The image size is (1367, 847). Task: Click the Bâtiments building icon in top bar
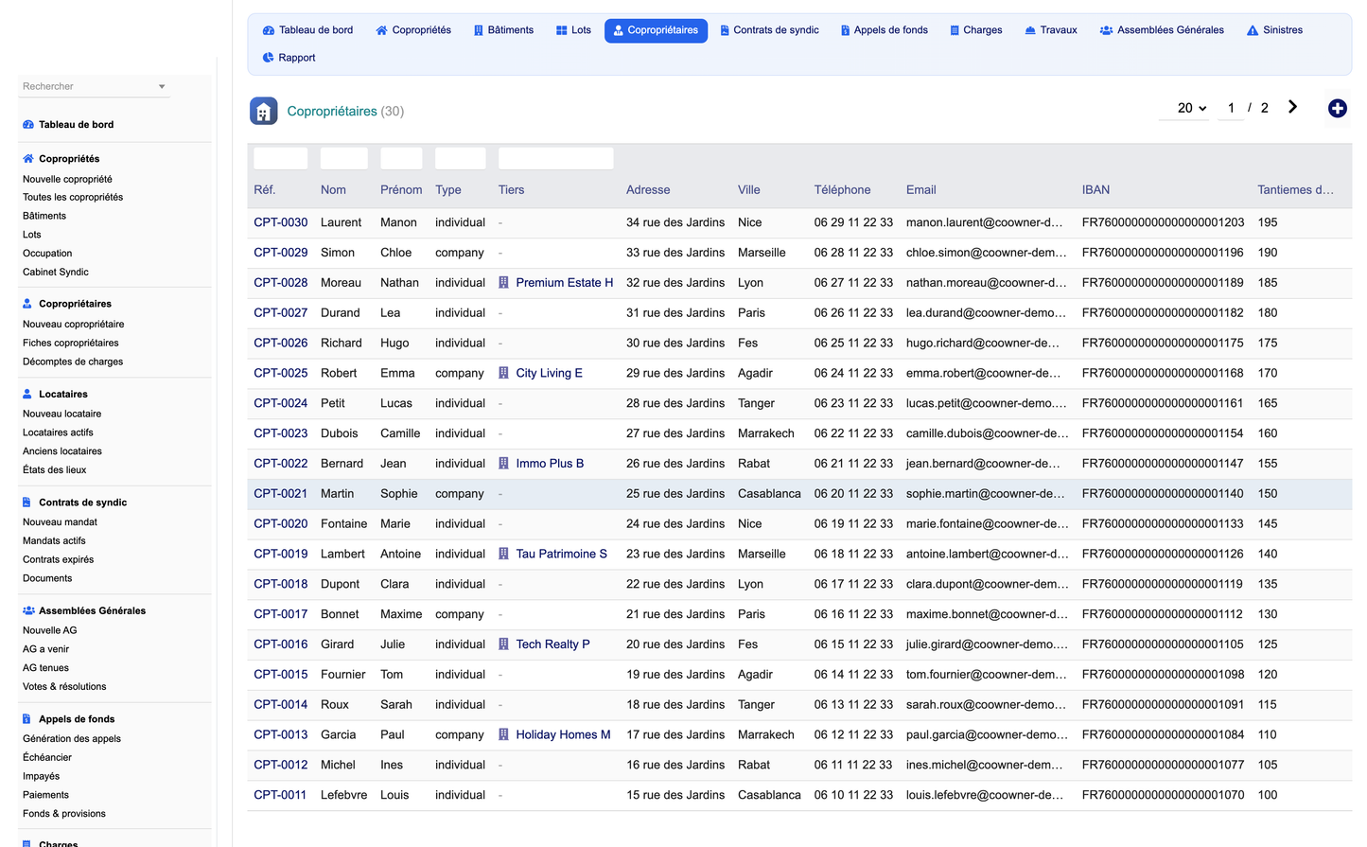(x=479, y=30)
